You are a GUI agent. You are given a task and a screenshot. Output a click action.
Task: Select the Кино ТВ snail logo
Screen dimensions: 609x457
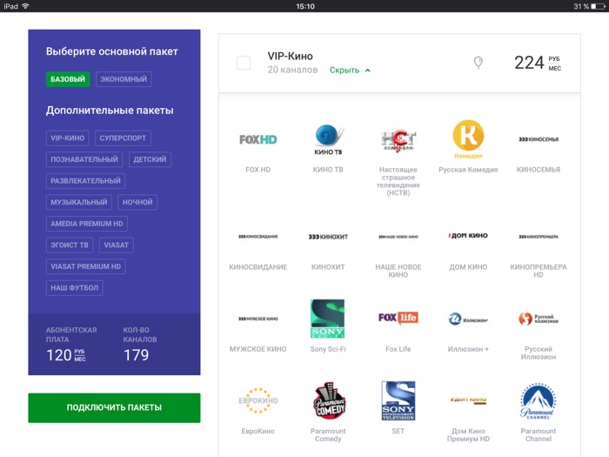[328, 140]
